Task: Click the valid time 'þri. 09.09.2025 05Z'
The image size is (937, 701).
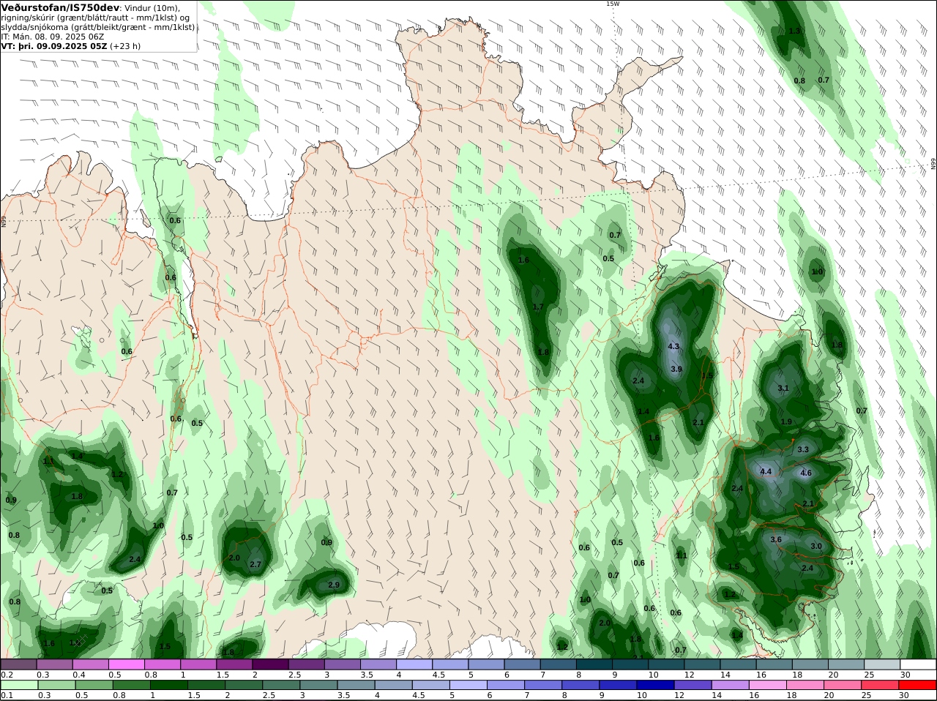Action: point(63,46)
